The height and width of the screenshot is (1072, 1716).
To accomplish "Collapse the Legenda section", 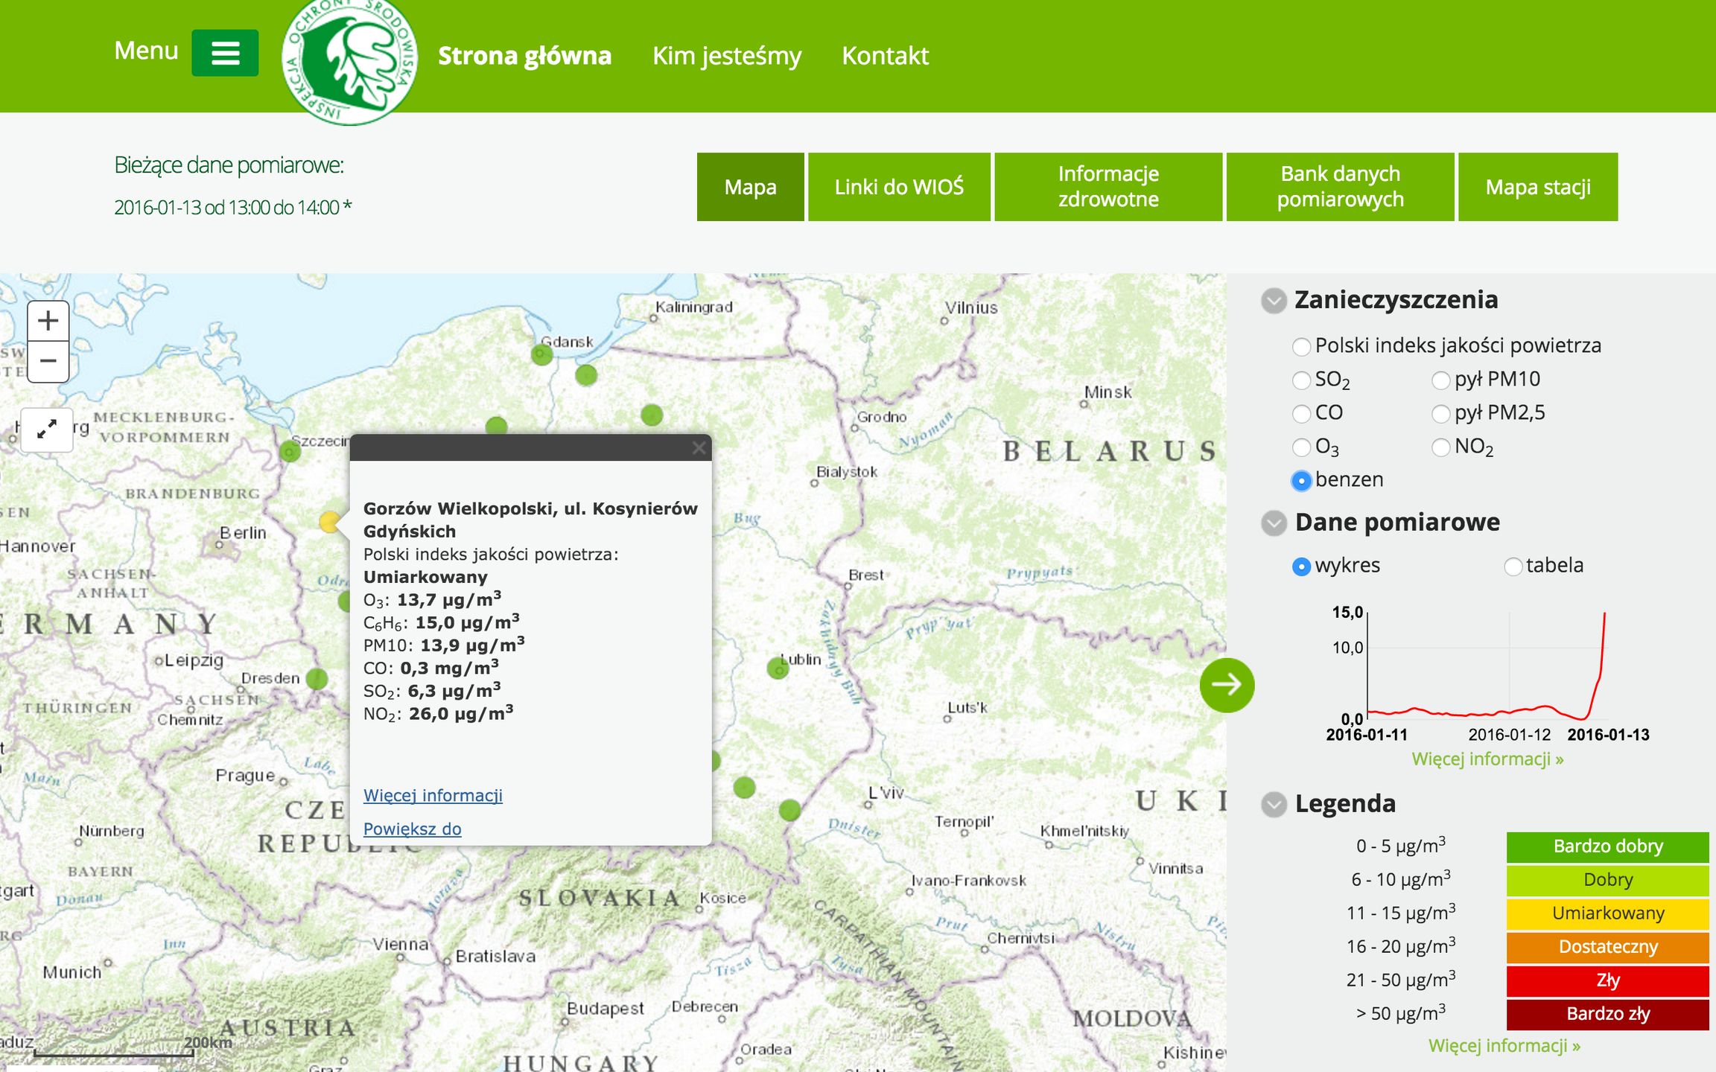I will click(x=1274, y=804).
